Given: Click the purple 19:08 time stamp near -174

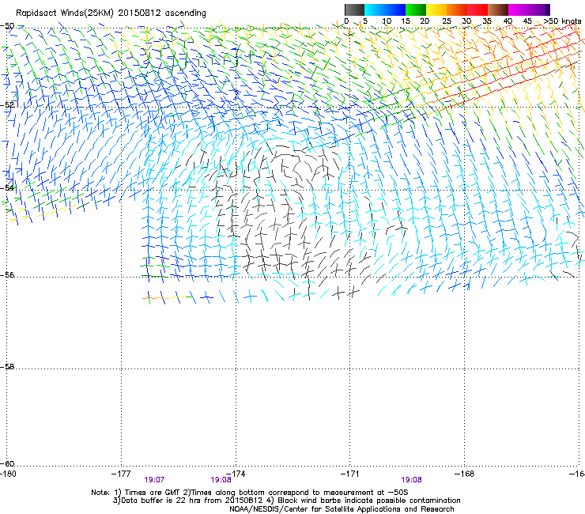Looking at the screenshot, I should click(221, 480).
